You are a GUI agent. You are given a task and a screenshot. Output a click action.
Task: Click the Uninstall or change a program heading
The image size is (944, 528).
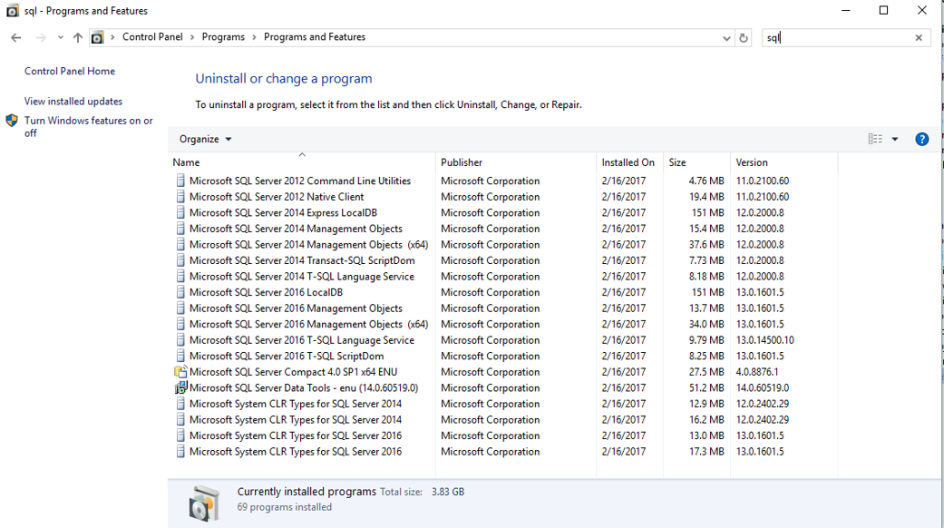[284, 78]
